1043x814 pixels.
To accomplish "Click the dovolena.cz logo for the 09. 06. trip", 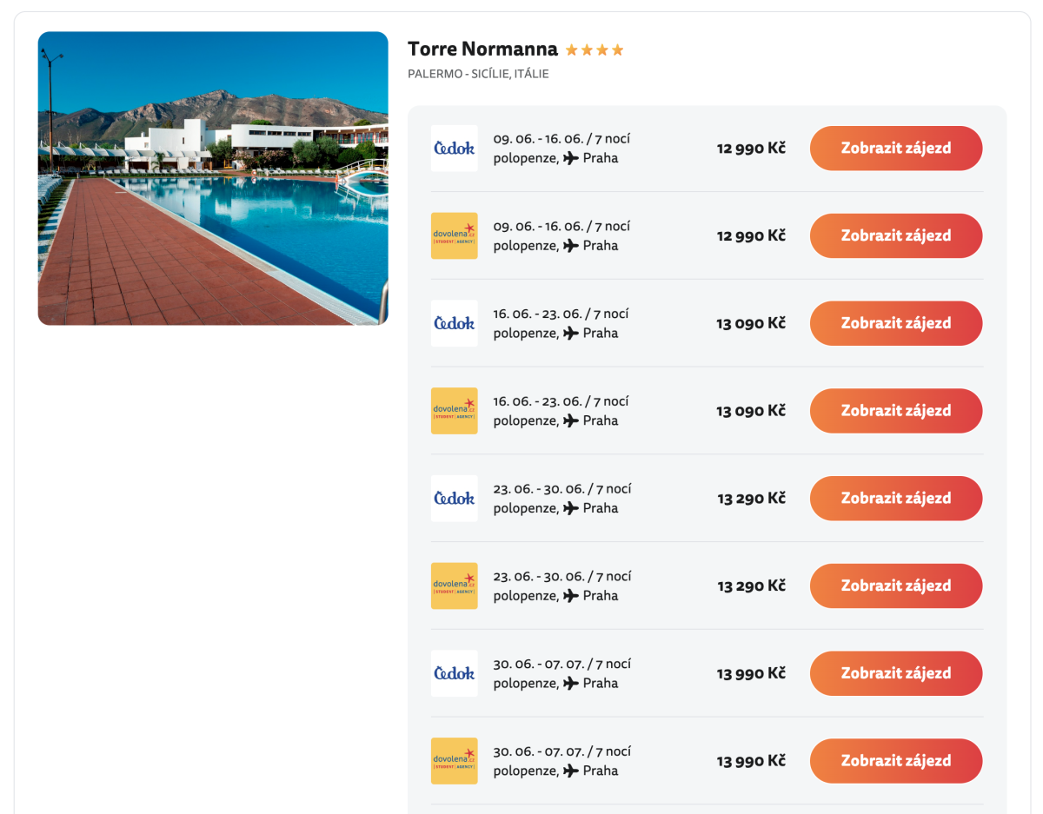I will tap(454, 235).
